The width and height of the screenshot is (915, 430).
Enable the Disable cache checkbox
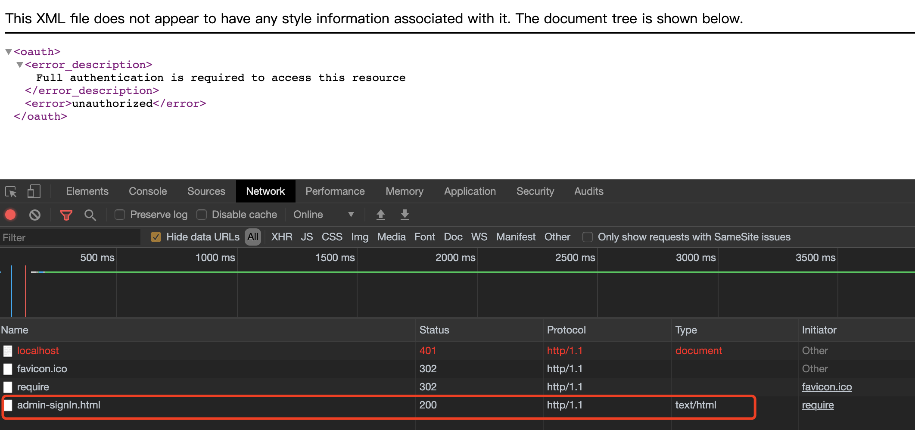tap(202, 215)
